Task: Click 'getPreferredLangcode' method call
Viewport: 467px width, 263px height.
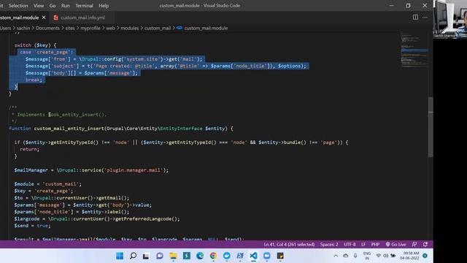Action: [144, 219]
